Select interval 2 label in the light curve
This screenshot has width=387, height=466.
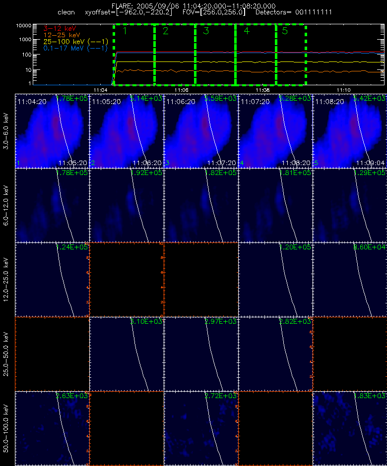(166, 31)
